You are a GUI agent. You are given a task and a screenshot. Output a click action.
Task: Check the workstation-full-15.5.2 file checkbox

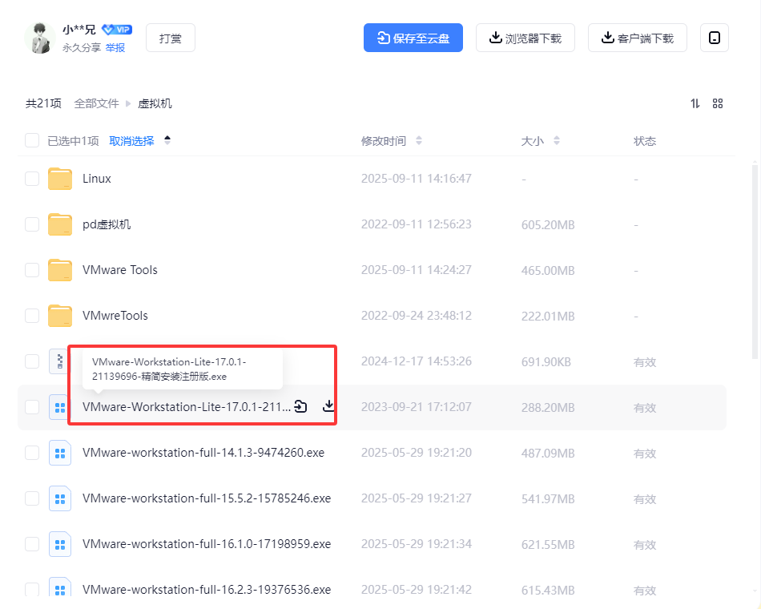tap(32, 498)
